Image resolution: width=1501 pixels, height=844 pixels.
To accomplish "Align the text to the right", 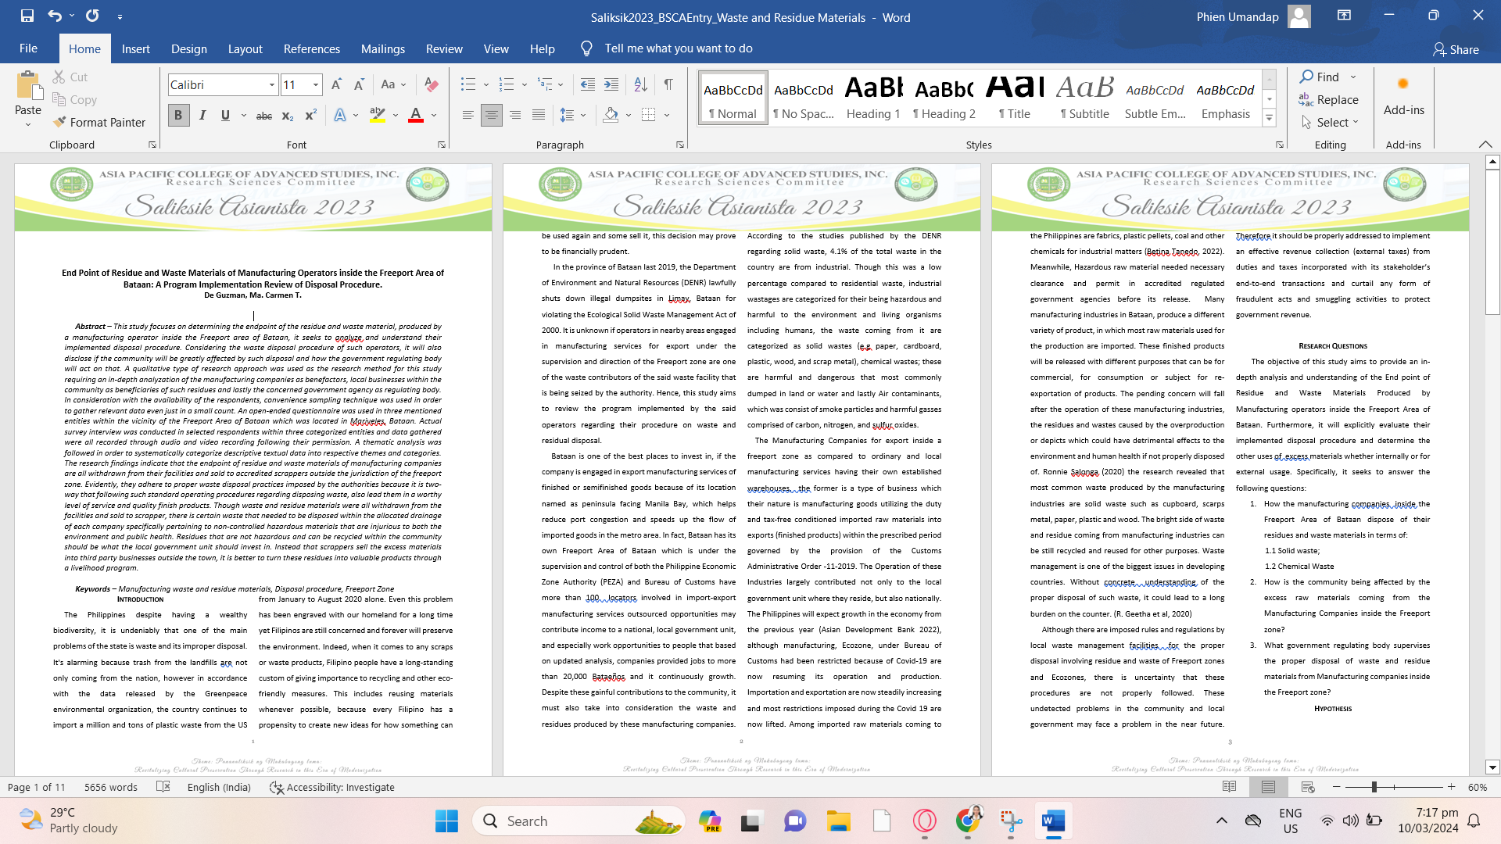I will (x=515, y=115).
